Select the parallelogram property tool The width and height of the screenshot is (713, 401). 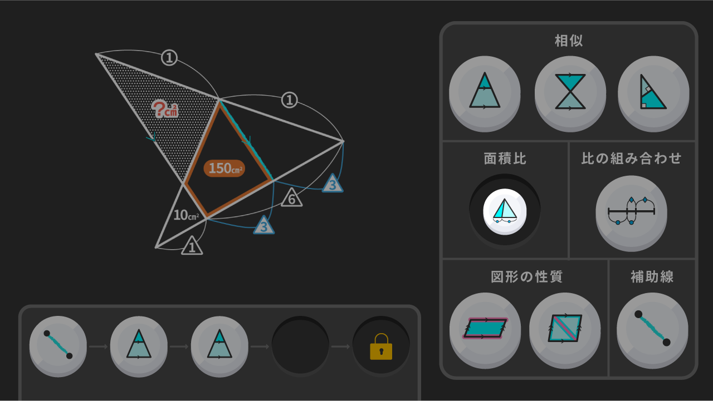(485, 328)
